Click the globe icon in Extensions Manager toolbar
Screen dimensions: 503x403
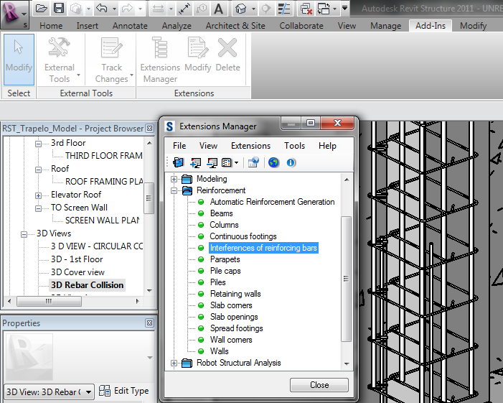pyautogui.click(x=273, y=162)
